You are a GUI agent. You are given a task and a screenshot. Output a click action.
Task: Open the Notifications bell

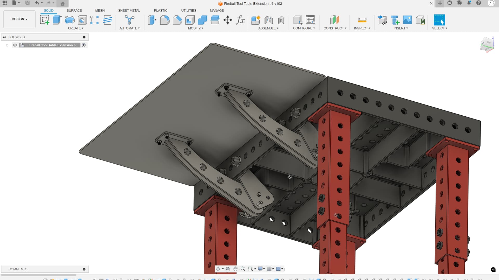[469, 3]
